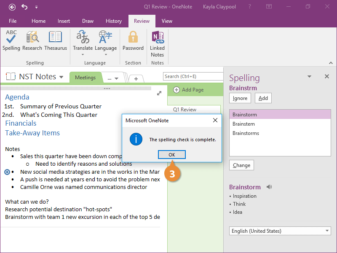This screenshot has height=253, width=337.
Task: Select the Brainstem suggestion
Action: pos(243,124)
